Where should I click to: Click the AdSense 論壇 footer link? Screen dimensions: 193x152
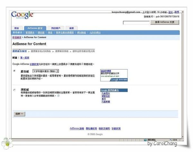click(77, 129)
